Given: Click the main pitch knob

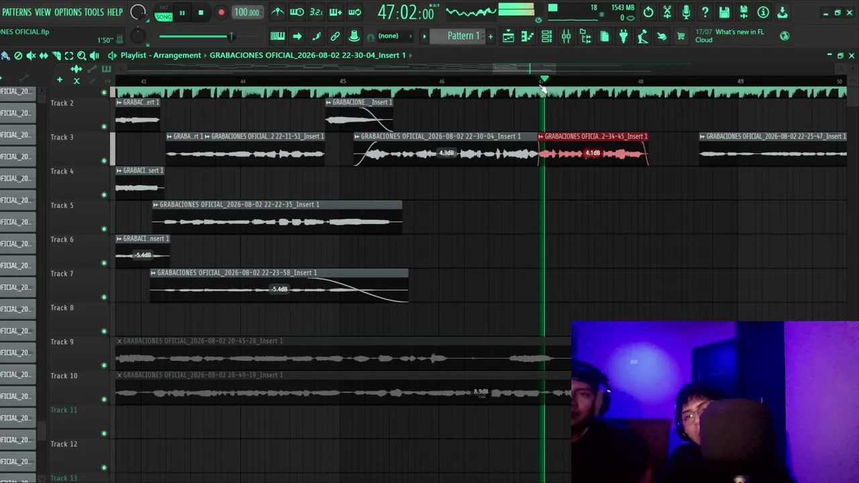Looking at the screenshot, I should [138, 36].
